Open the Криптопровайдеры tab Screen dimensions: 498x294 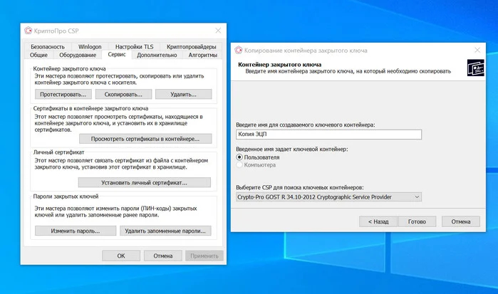click(191, 47)
